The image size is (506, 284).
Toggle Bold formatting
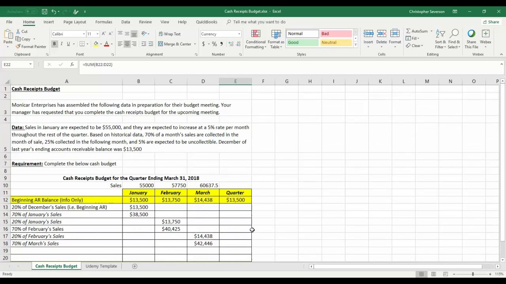coord(55,44)
